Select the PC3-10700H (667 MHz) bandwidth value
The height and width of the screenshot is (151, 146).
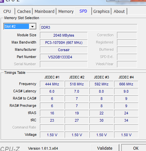pos(64,43)
